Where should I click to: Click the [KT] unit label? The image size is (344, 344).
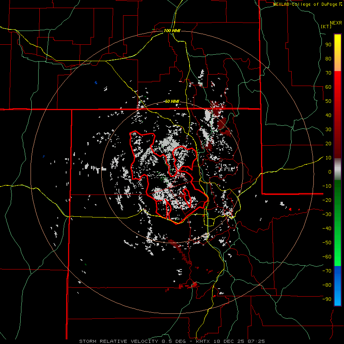326,26
